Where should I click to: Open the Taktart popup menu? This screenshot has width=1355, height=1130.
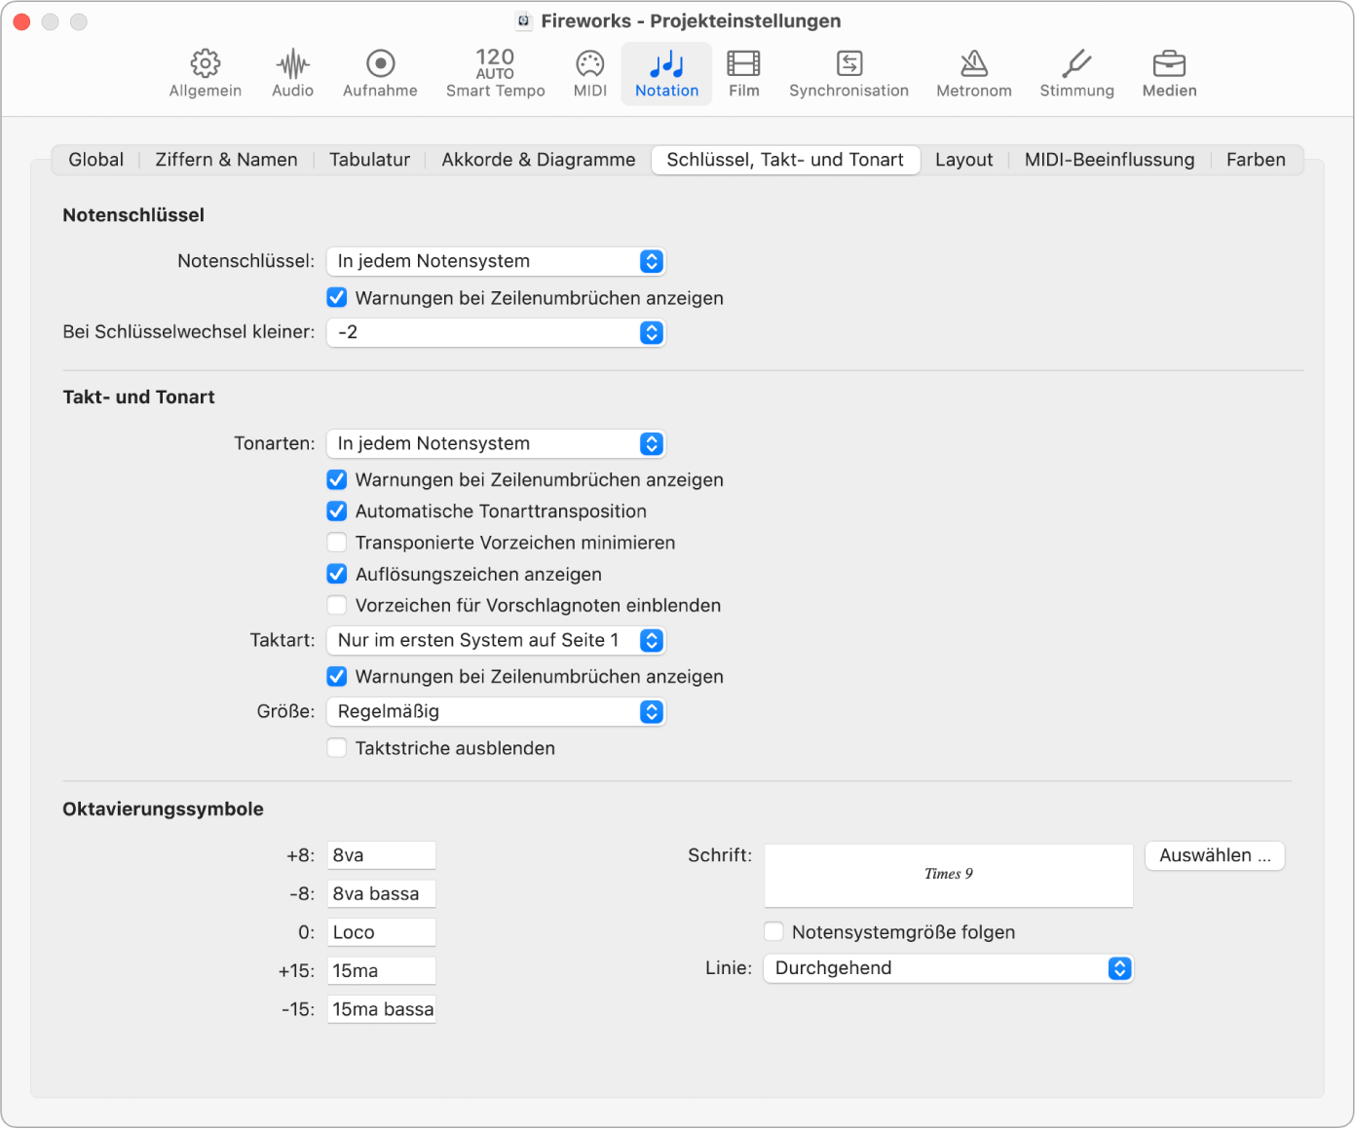[x=496, y=640]
